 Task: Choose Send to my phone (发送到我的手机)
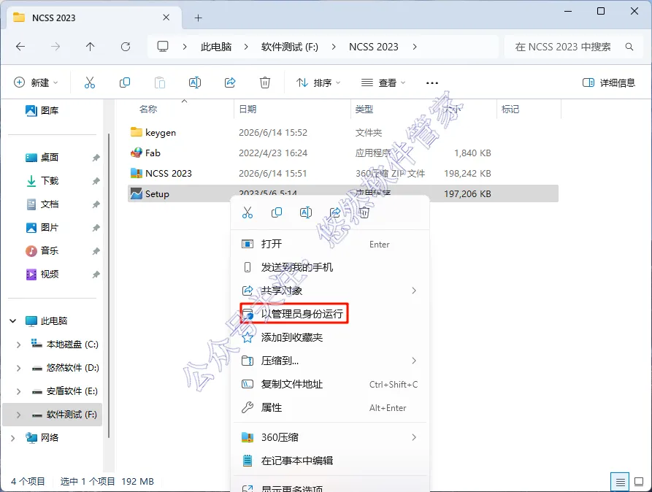[330, 267]
